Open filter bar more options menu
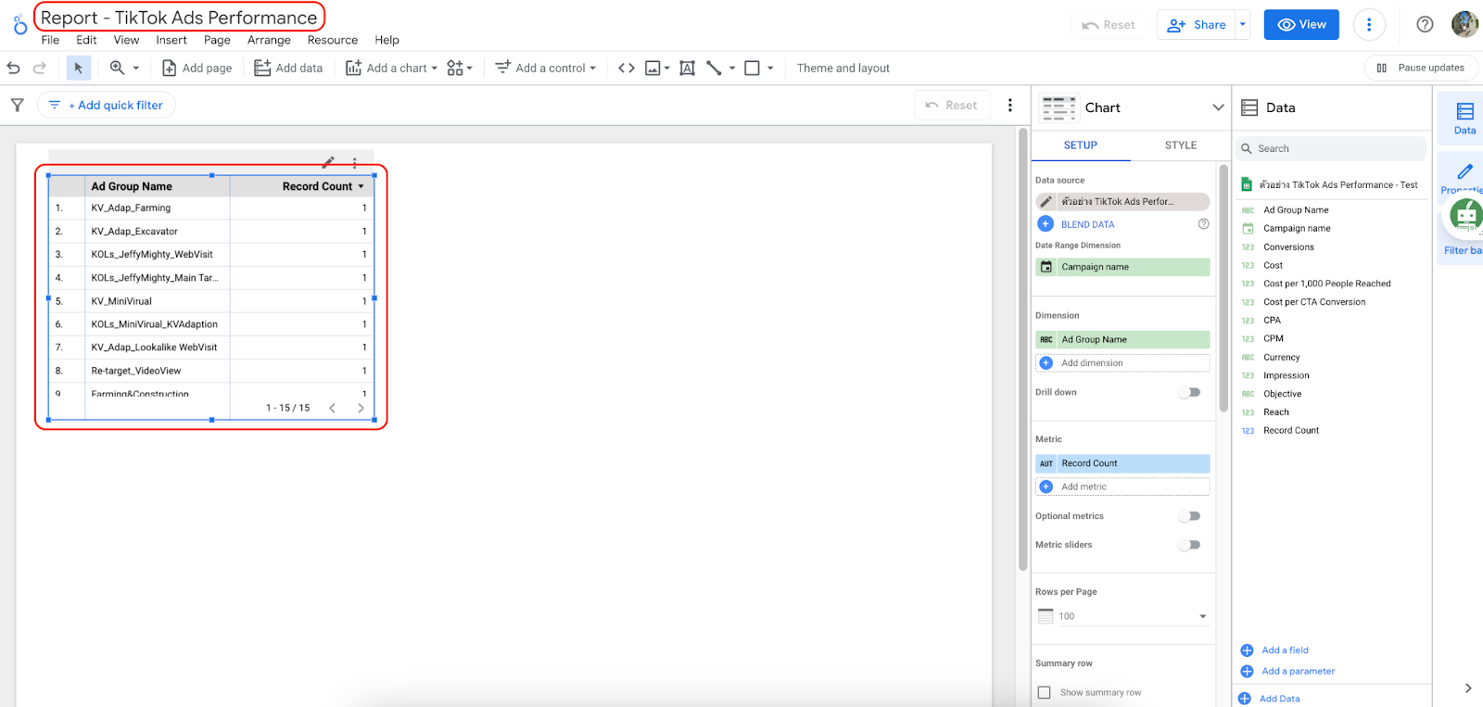The image size is (1483, 707). [1010, 105]
